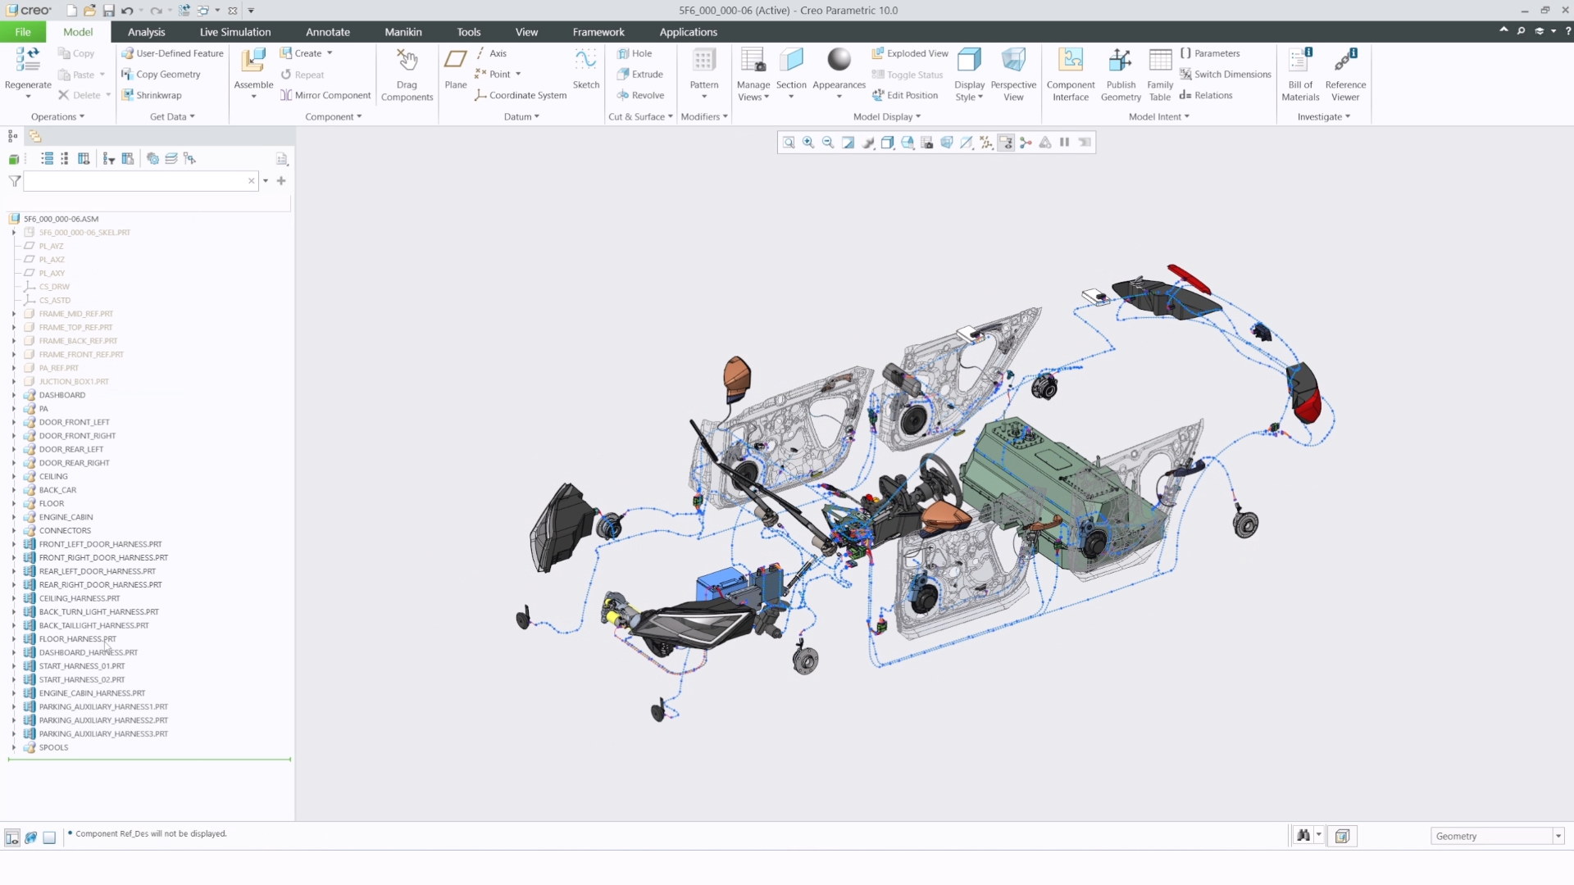This screenshot has width=1574, height=885.
Task: Click the Pattern tool icon
Action: [703, 61]
